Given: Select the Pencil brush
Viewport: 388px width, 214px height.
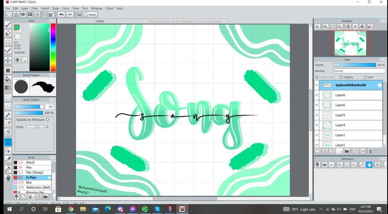Looking at the screenshot, I should [33, 162].
